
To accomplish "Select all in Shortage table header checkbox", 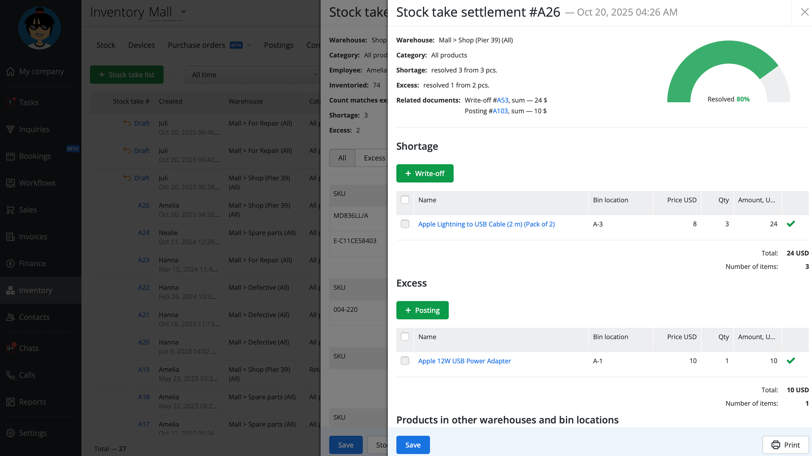I will 405,200.
